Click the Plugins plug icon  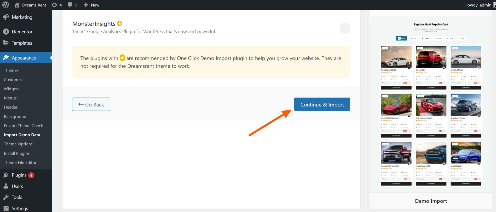pyautogui.click(x=6, y=175)
